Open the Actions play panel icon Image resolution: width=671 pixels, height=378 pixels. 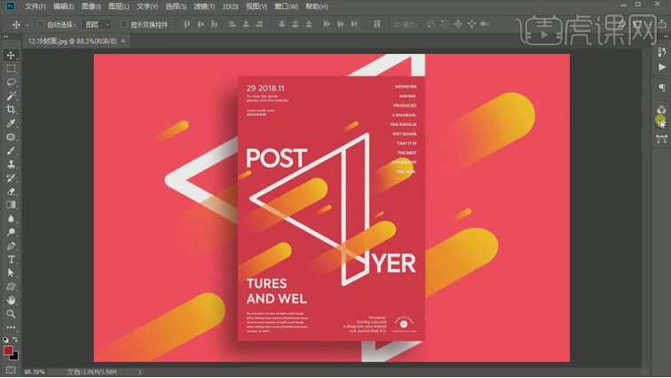pyautogui.click(x=662, y=67)
